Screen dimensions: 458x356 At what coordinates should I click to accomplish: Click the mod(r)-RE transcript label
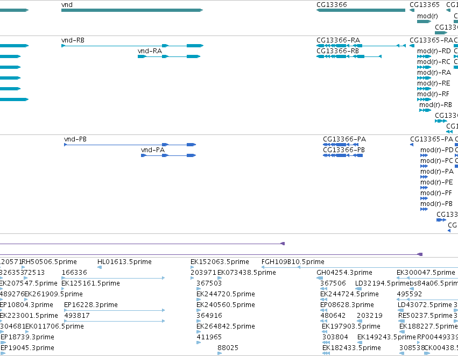(434, 83)
